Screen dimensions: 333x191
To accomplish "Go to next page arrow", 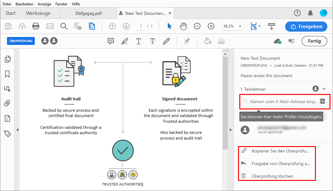I will 126,26.
